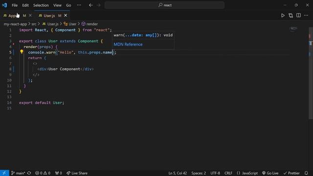This screenshot has width=313, height=176.
Task: Go back with the left arrow
Action: pyautogui.click(x=91, y=5)
